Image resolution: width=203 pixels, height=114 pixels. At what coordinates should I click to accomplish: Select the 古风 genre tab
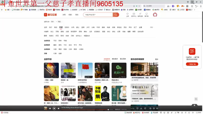tap(73, 27)
